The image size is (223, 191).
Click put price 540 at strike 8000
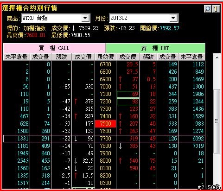[134, 161]
